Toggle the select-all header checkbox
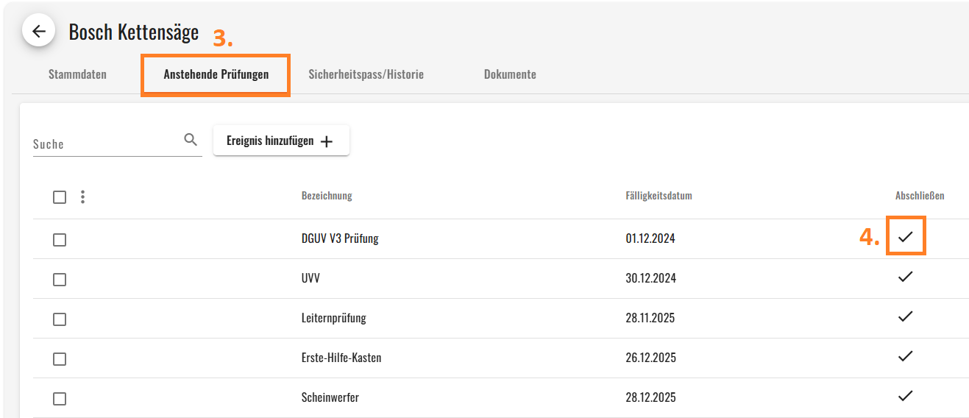This screenshot has height=418, width=969. [60, 197]
